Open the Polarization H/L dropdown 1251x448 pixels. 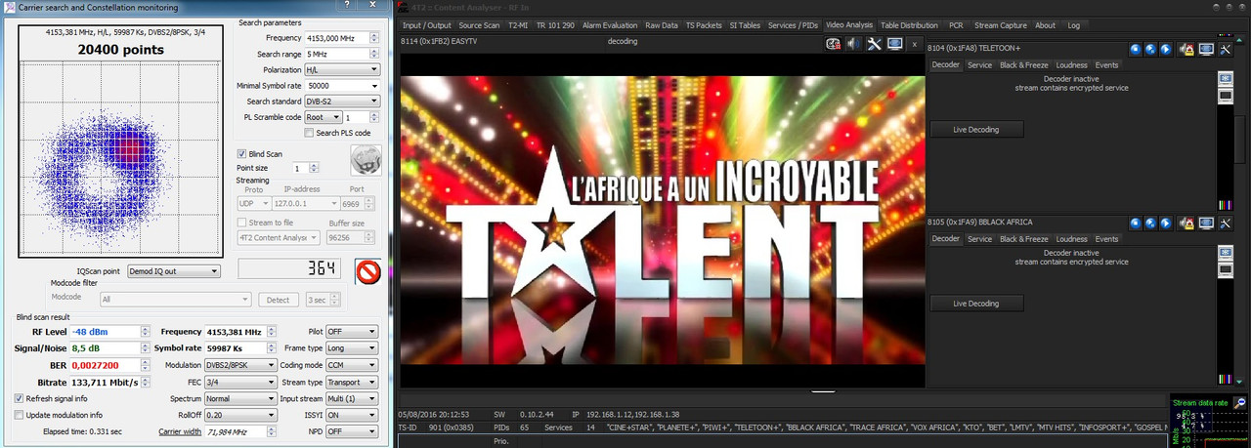click(341, 70)
